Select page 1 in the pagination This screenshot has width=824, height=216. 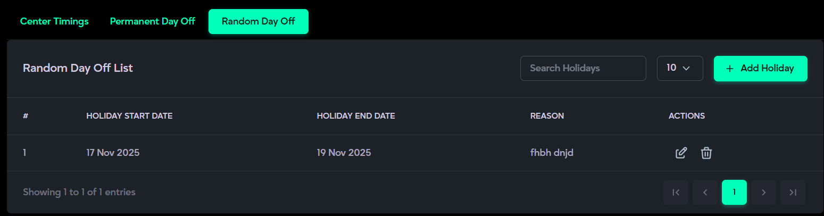coord(734,193)
